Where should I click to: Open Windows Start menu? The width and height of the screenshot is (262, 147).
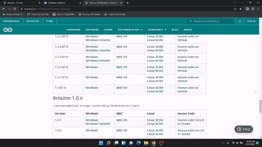[x=101, y=143]
